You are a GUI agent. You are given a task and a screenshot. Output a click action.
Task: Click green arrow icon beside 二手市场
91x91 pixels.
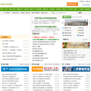pyautogui.click(x=63, y=64)
